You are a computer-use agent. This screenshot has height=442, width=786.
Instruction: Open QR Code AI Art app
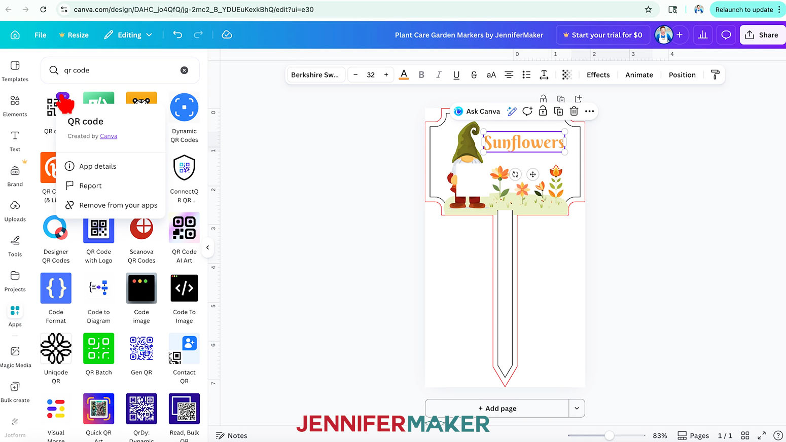click(184, 239)
